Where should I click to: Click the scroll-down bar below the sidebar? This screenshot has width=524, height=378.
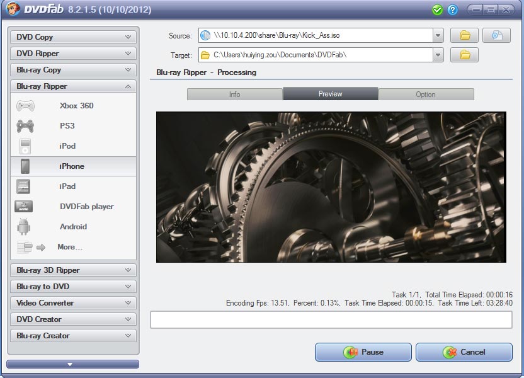click(x=73, y=364)
